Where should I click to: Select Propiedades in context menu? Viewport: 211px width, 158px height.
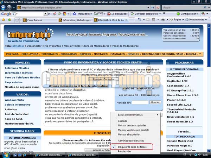[x=124, y=151]
